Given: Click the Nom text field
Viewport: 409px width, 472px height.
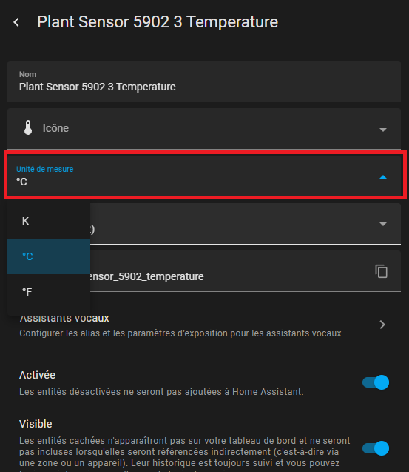Looking at the screenshot, I should point(204,82).
